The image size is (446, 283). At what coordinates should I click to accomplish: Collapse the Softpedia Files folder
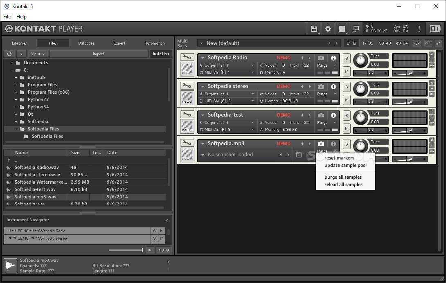pyautogui.click(x=16, y=129)
